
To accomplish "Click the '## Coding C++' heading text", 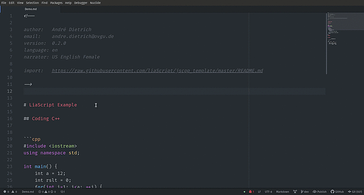I will (x=42, y=119).
